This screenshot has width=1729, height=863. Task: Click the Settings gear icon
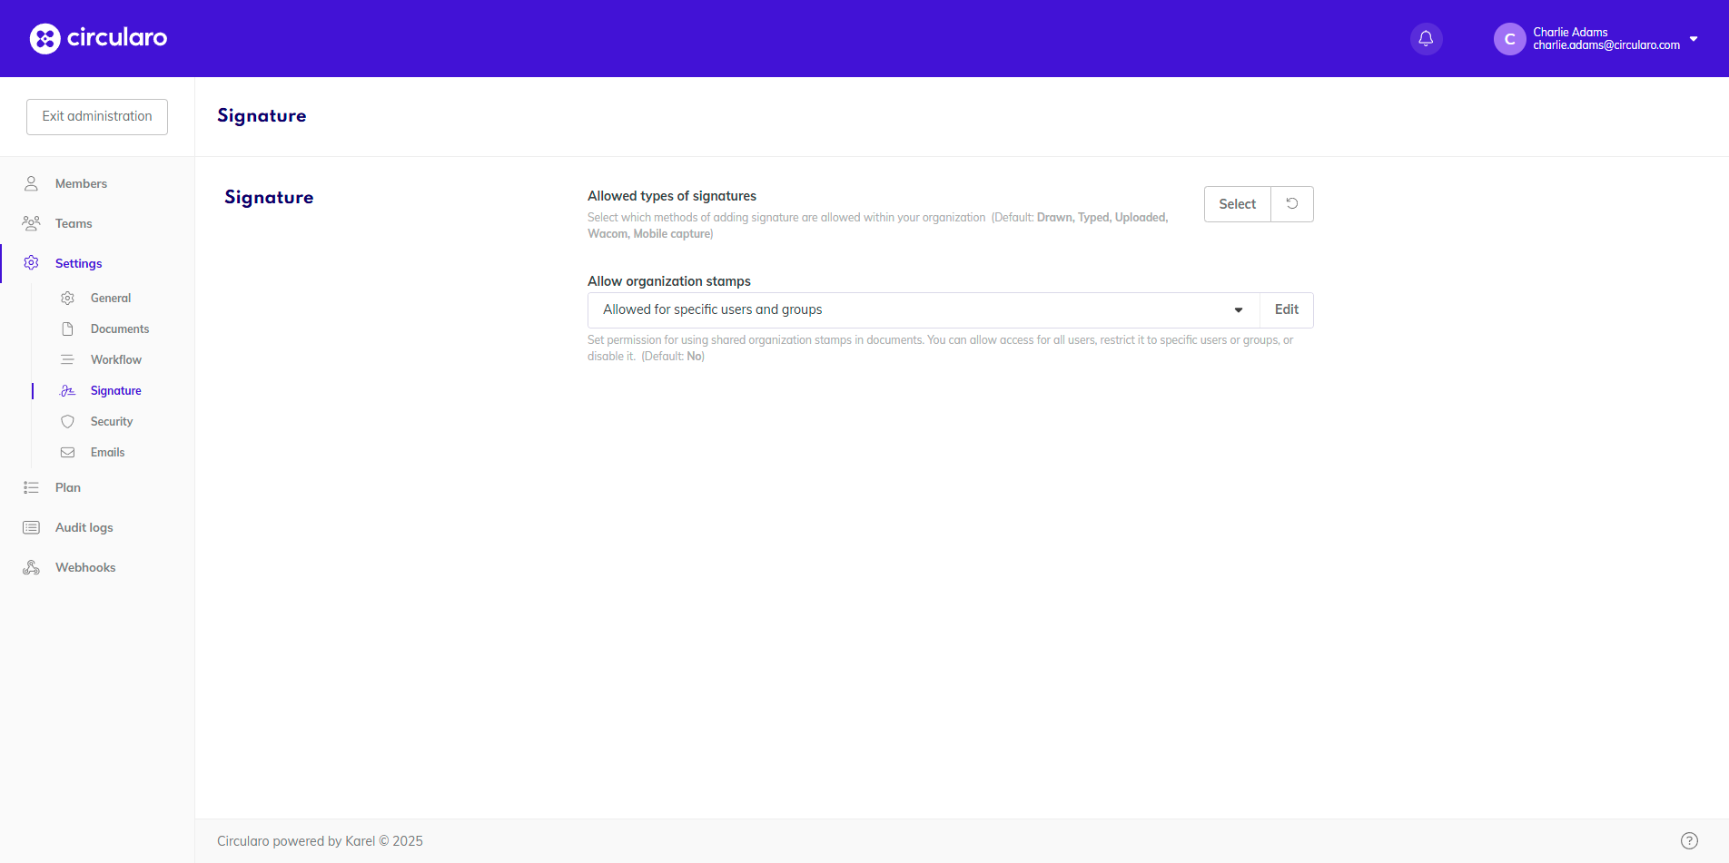tap(31, 263)
